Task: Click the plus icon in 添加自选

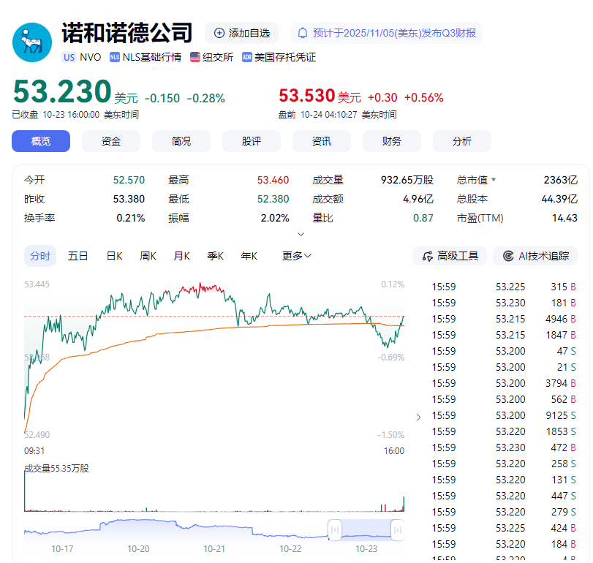Action: pos(219,33)
